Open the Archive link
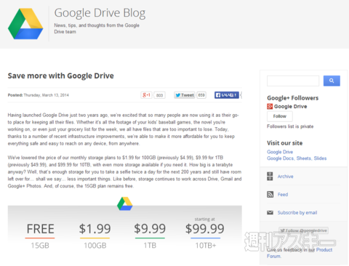Screen dimensions: 349x266 [x=285, y=177]
